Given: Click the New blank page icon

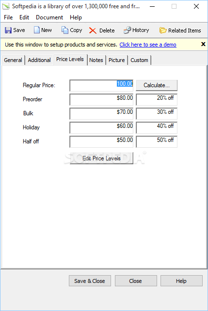Looking at the screenshot, I should coord(37,30).
